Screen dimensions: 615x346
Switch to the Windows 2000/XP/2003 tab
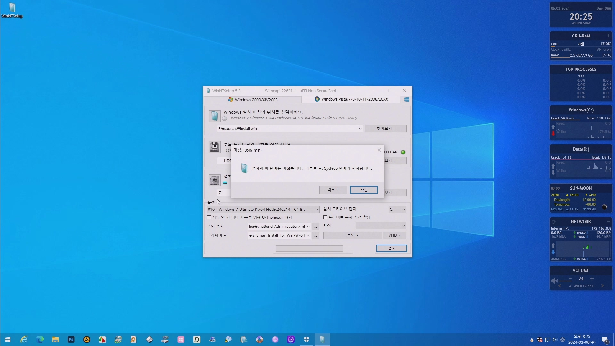[x=253, y=100]
